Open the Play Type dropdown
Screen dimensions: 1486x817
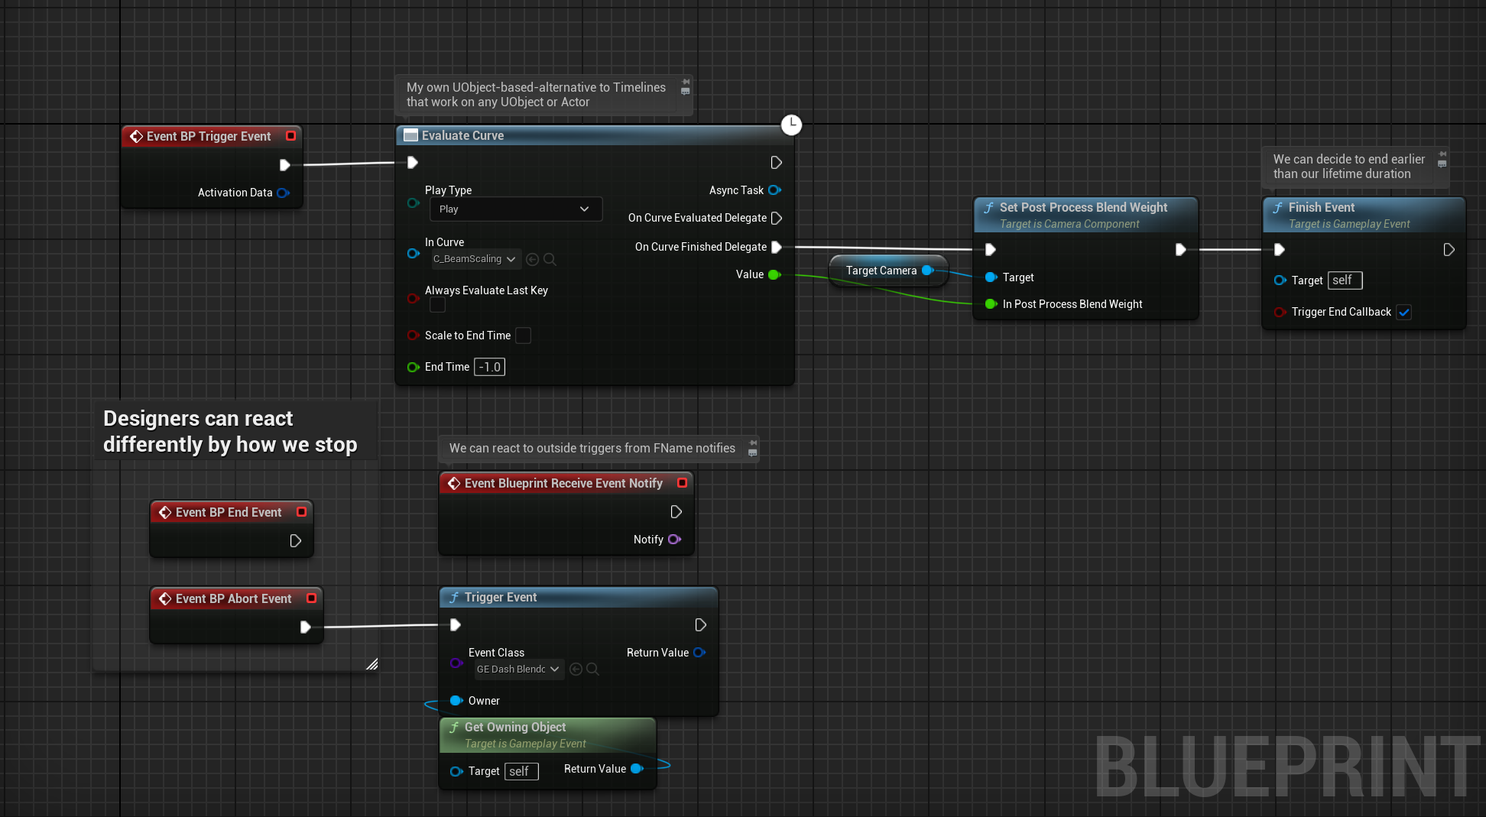(x=516, y=209)
